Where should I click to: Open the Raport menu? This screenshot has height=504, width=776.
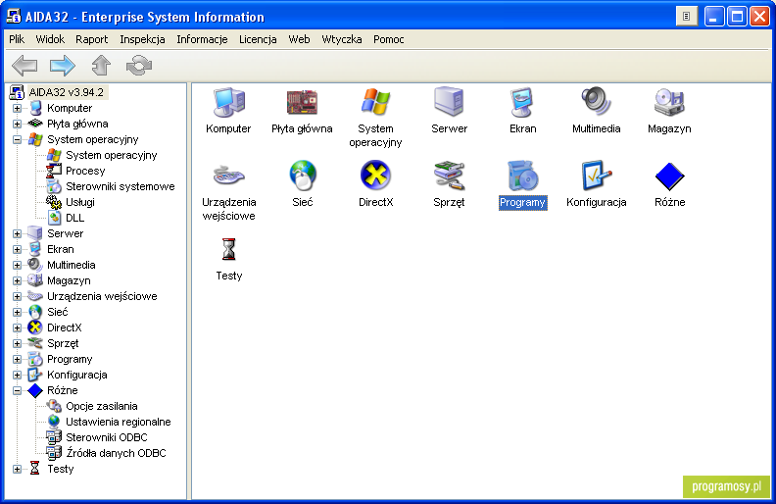tap(91, 39)
